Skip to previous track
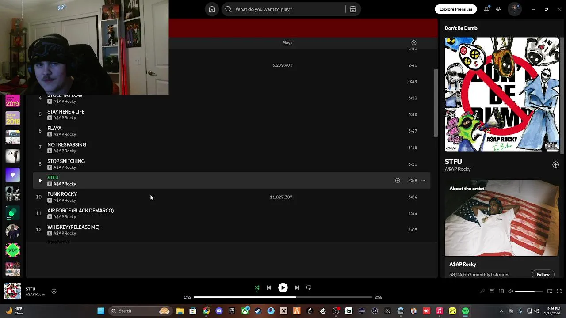This screenshot has width=566, height=318. coord(269,288)
